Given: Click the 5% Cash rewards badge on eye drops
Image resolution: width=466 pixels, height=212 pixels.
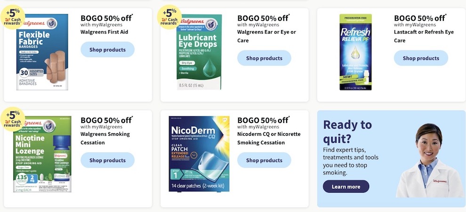Looking at the screenshot, I should [x=169, y=17].
